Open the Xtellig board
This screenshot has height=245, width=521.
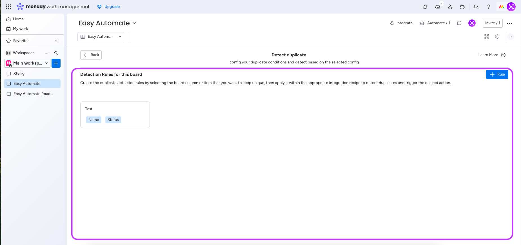click(19, 74)
